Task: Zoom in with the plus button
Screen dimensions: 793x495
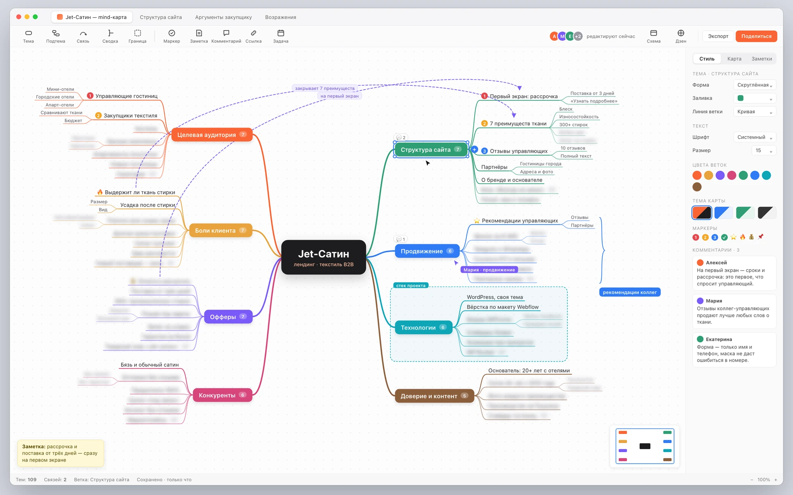Action: (x=776, y=480)
